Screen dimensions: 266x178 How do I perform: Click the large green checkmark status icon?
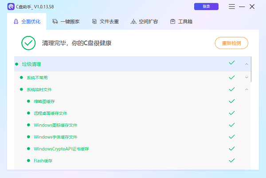(x=28, y=43)
